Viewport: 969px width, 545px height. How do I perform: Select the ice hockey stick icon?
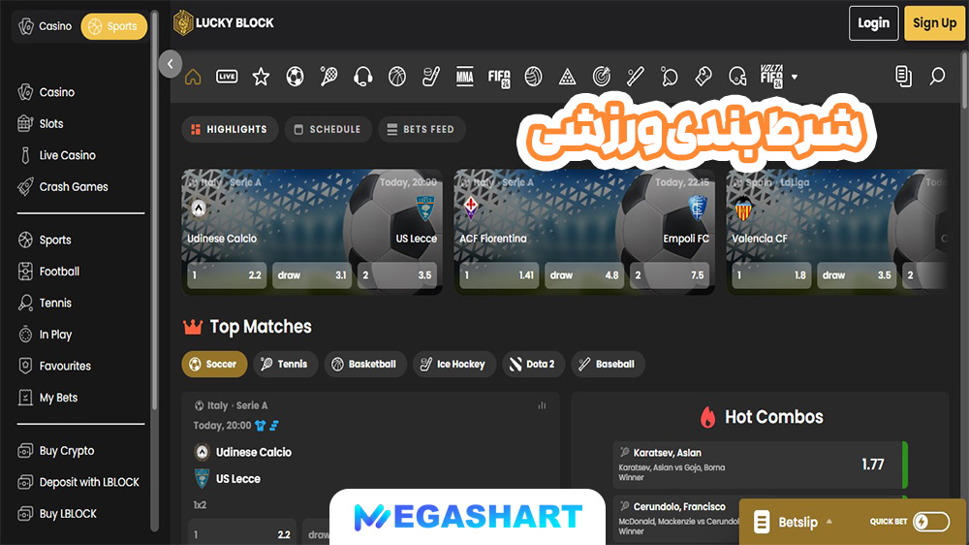431,77
